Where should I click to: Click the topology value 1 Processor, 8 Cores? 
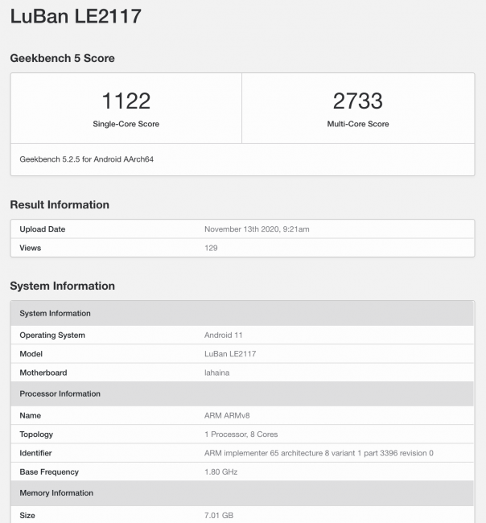click(x=241, y=434)
